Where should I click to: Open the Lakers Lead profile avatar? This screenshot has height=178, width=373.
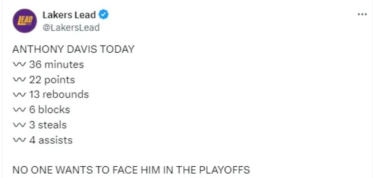pos(25,21)
